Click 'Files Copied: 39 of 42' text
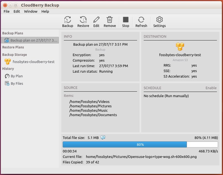 click(x=81, y=162)
